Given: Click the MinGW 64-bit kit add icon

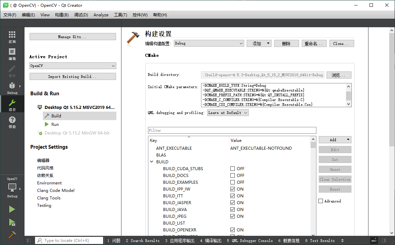Looking at the screenshot, I should [x=40, y=133].
